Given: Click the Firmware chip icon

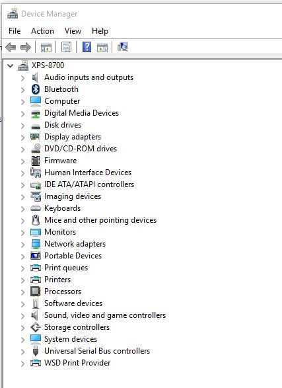Looking at the screenshot, I should tap(36, 161).
